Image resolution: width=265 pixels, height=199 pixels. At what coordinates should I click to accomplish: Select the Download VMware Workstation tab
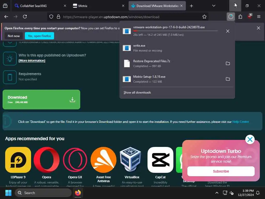[157, 6]
